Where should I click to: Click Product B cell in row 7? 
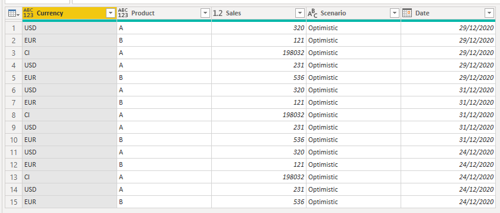164,103
